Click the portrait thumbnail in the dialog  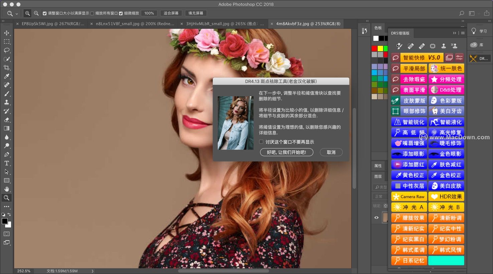click(235, 123)
